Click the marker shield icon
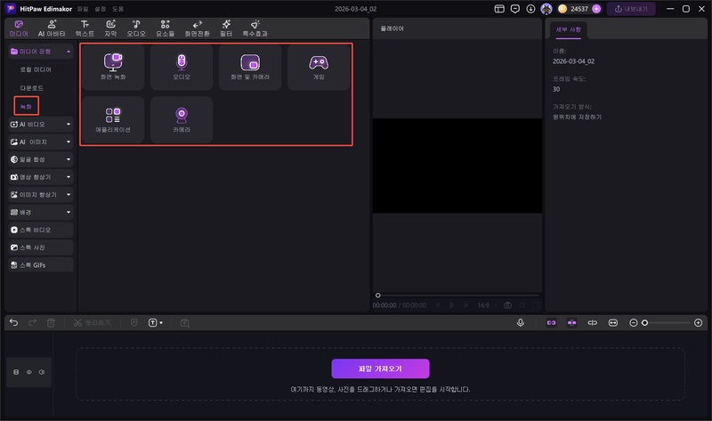The height and width of the screenshot is (421, 712). pyautogui.click(x=134, y=323)
